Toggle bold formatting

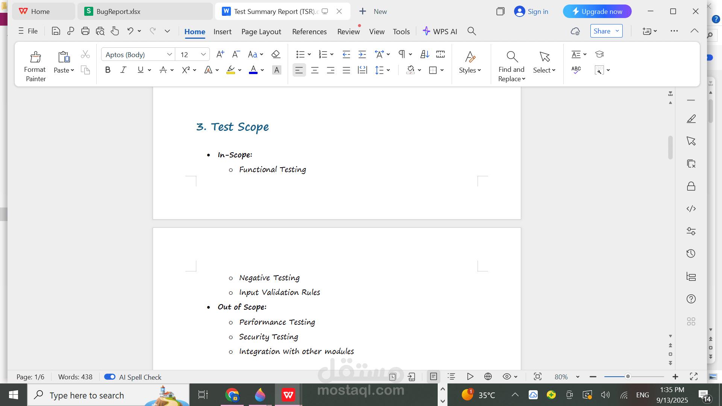point(108,70)
